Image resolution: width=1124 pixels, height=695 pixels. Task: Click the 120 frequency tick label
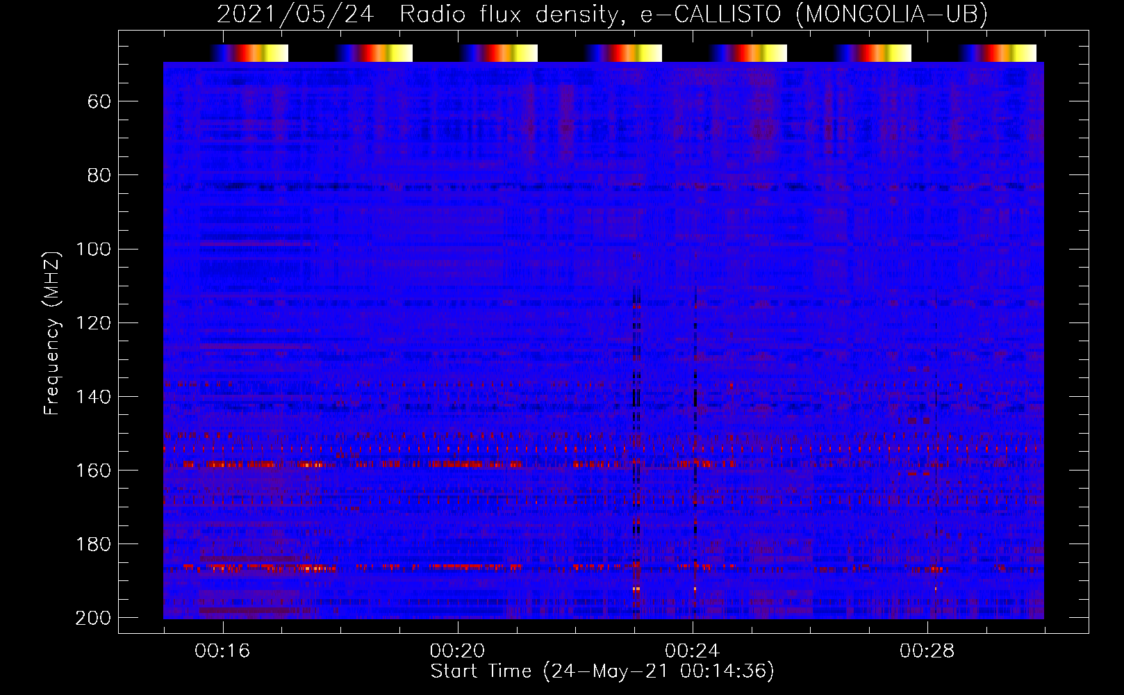pyautogui.click(x=94, y=322)
